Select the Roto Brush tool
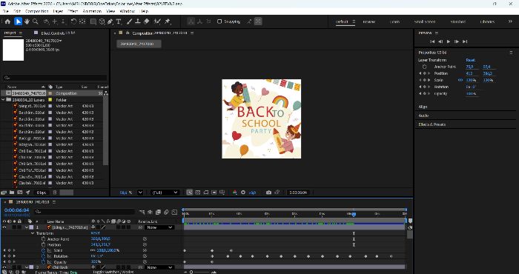The height and width of the screenshot is (274, 519). pos(157,21)
